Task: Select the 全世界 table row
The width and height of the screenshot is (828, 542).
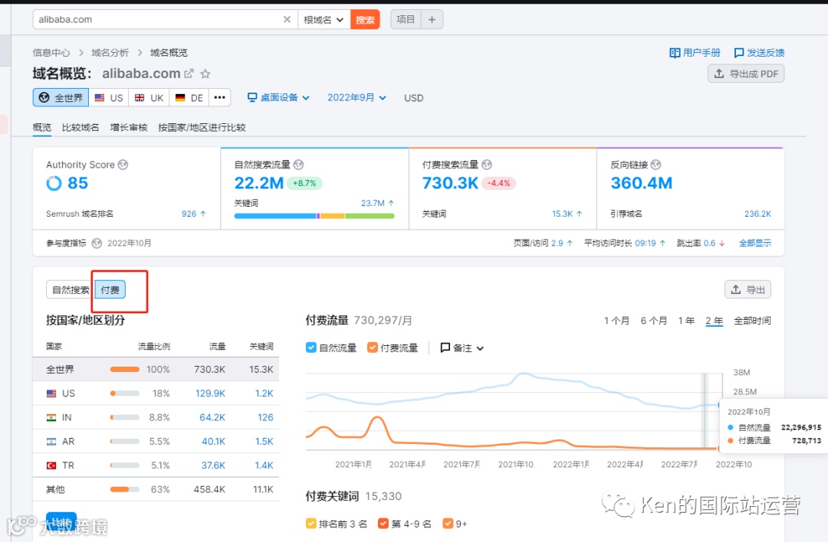Action: 156,370
